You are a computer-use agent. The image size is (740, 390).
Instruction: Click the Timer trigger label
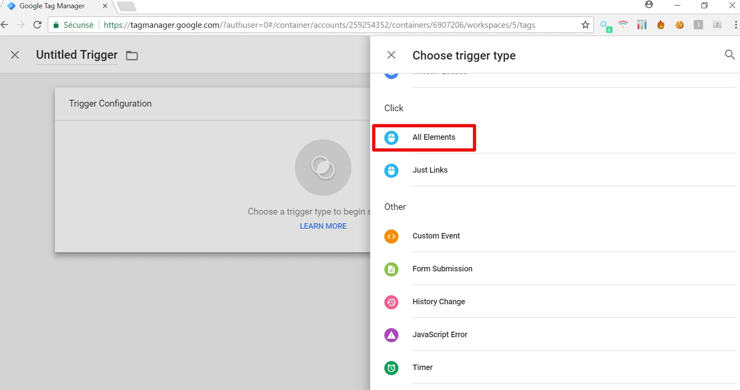tap(422, 368)
